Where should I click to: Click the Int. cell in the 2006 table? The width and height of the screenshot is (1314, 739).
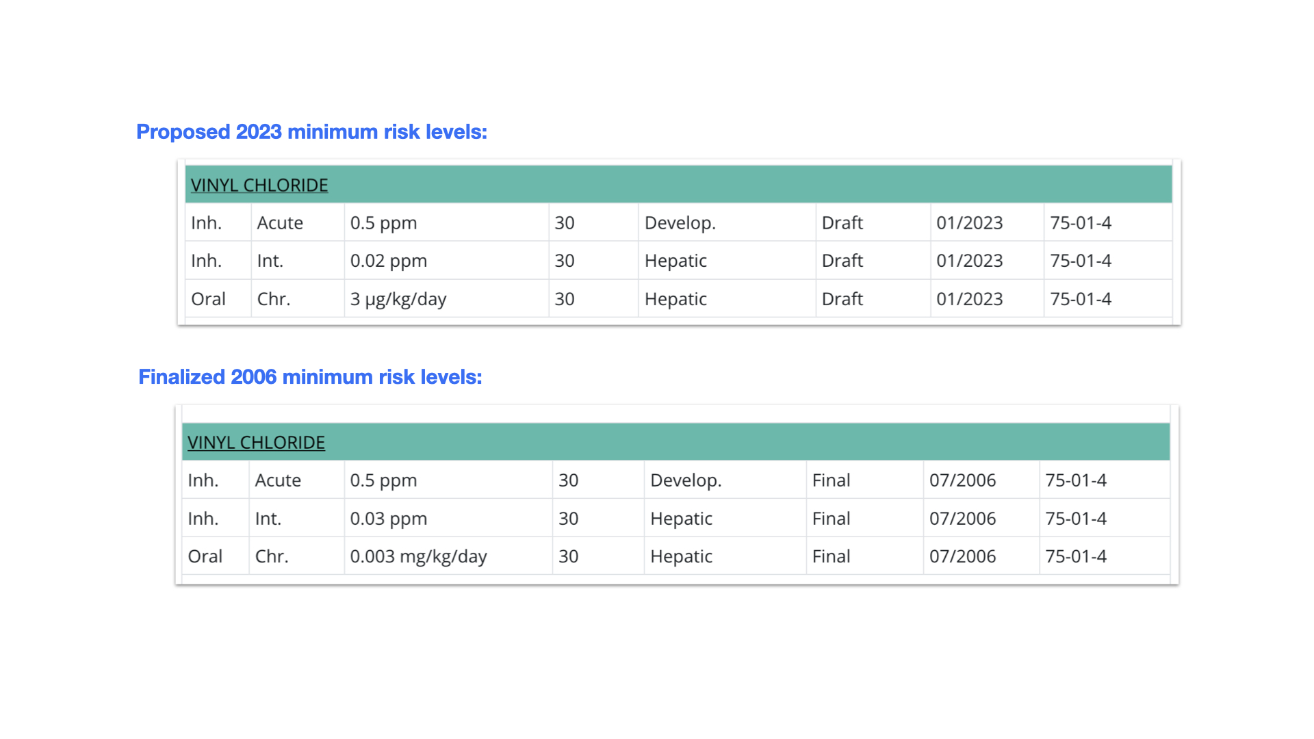point(268,519)
